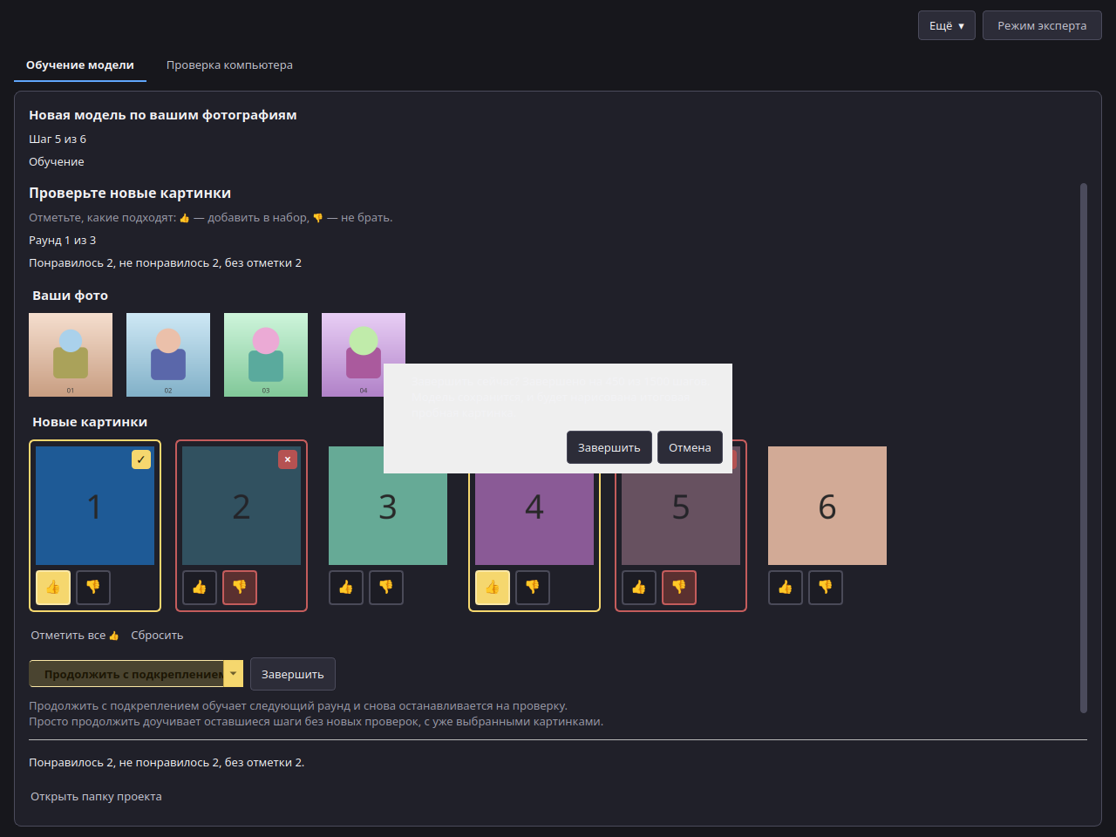Click Отмена in the popup dialog
This screenshot has height=837, width=1116.
coord(690,447)
